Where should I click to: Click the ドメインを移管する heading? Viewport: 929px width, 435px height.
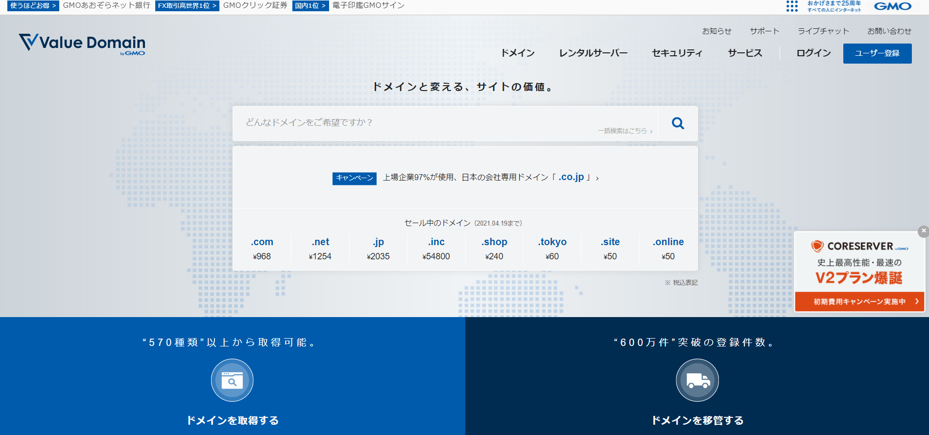point(697,420)
